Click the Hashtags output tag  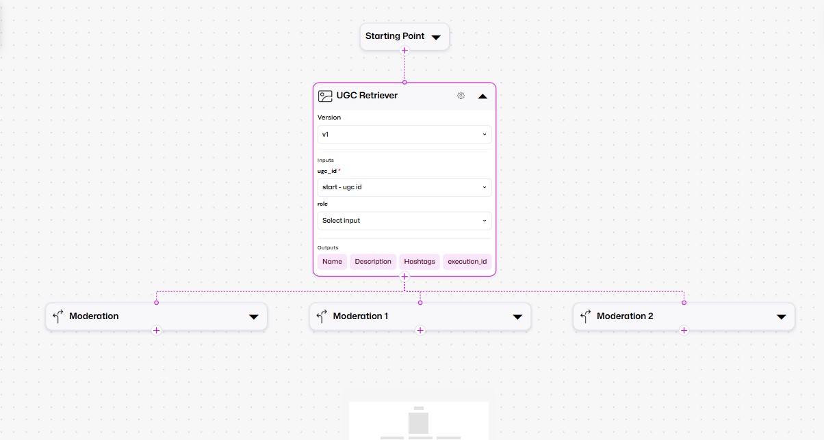click(419, 262)
